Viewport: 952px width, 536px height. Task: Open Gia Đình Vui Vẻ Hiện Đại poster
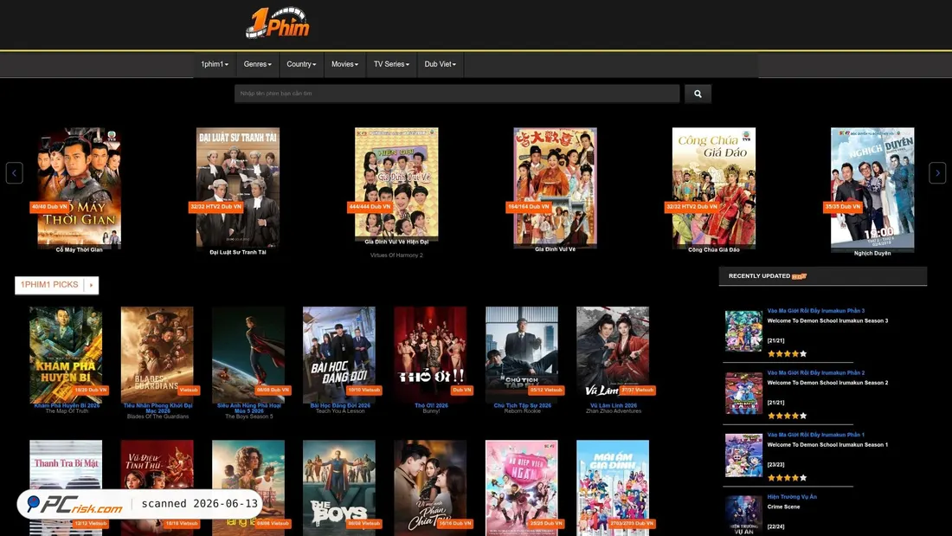[x=396, y=183]
